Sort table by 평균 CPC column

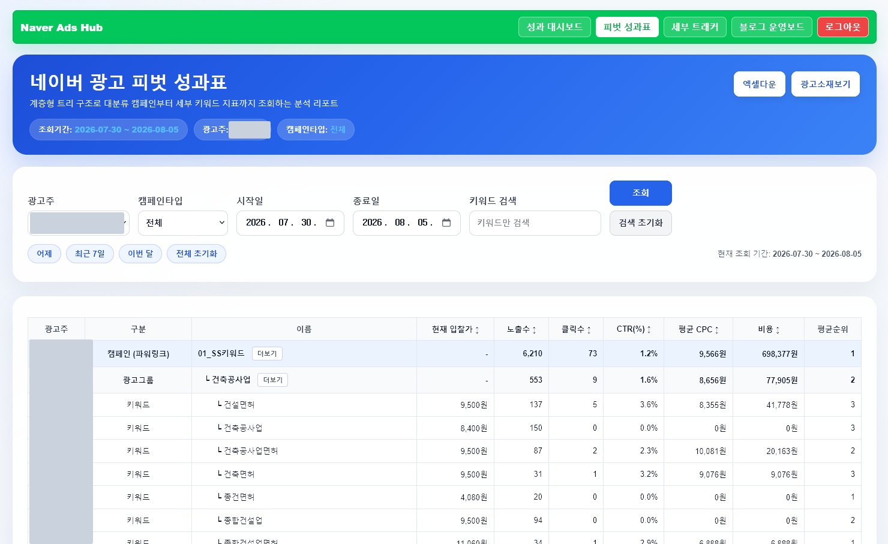click(x=698, y=329)
